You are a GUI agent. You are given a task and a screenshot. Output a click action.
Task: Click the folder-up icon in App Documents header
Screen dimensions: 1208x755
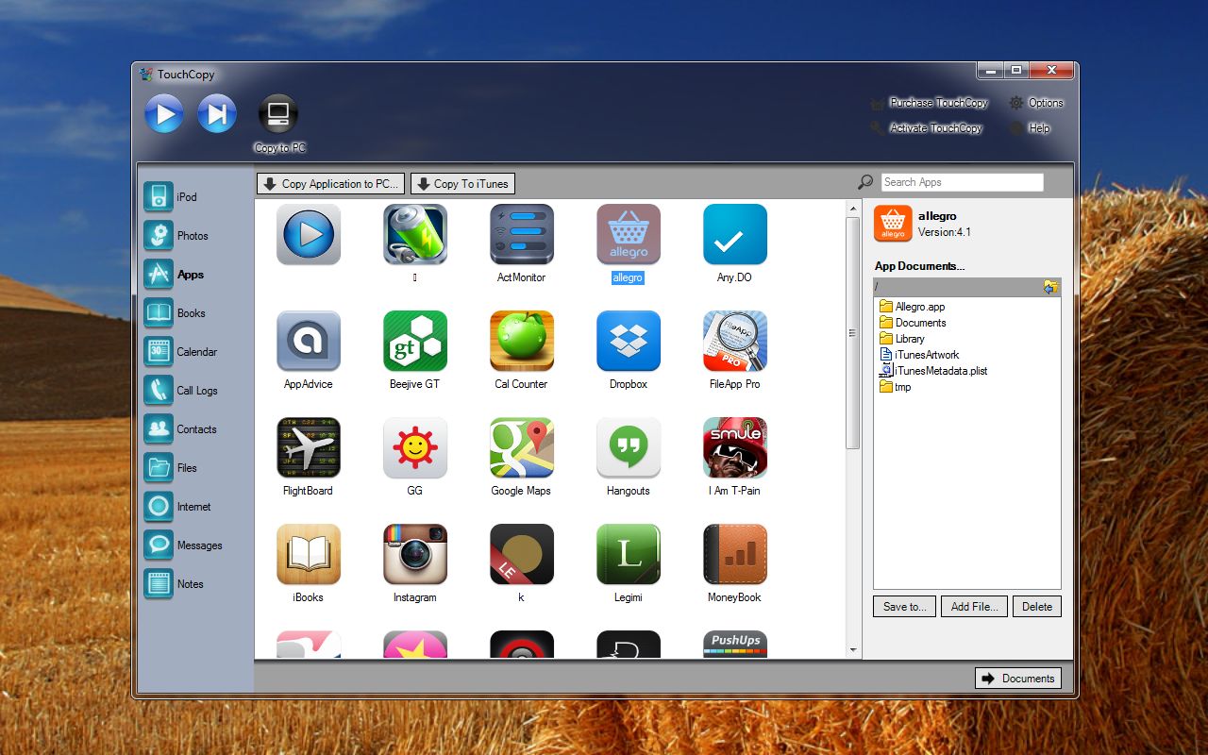pos(1051,287)
